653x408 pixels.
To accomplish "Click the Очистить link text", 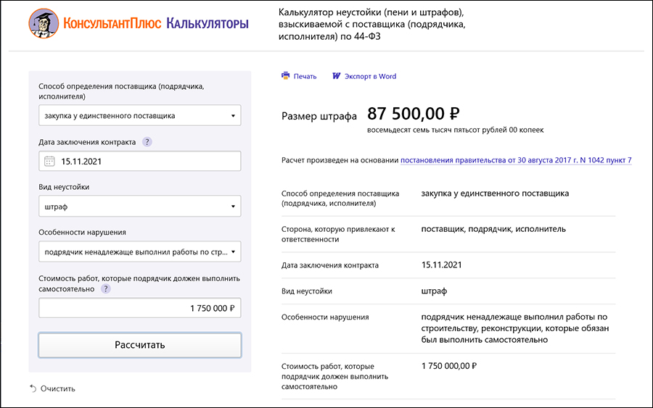I will click(58, 388).
